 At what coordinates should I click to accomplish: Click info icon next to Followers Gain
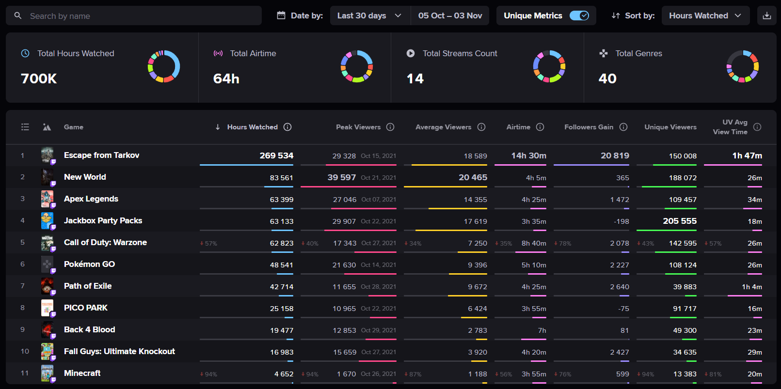(x=623, y=127)
